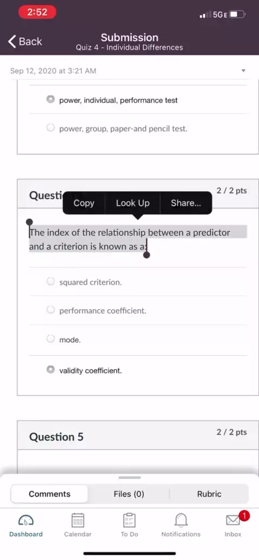This screenshot has width=259, height=560.
Task: Open the Inbox envelope icon
Action: click(233, 520)
